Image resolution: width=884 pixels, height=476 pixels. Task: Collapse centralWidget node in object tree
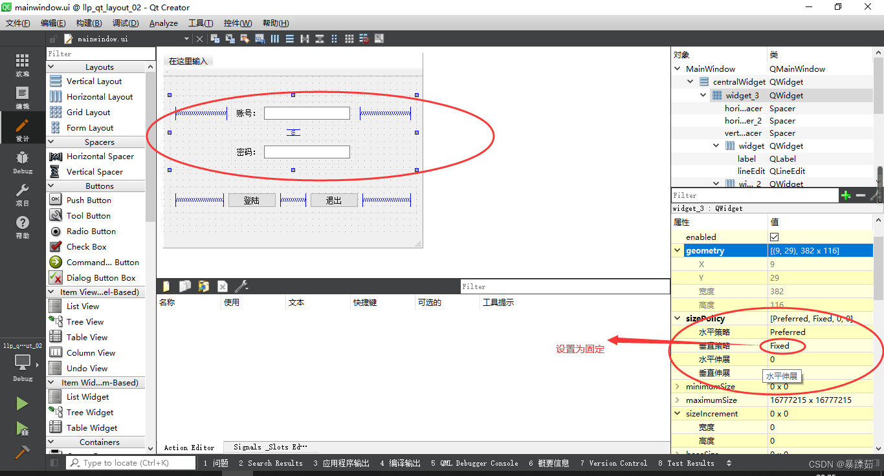691,82
